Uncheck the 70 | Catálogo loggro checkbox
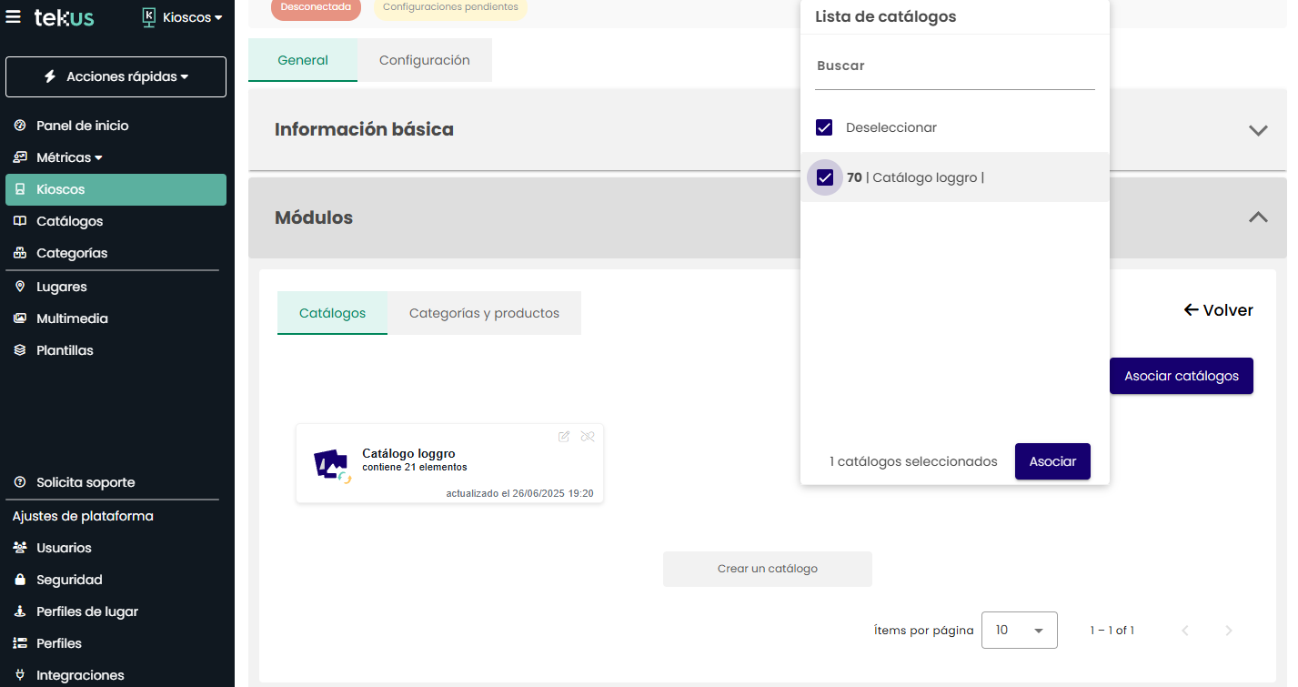The height and width of the screenshot is (687, 1298). tap(825, 177)
